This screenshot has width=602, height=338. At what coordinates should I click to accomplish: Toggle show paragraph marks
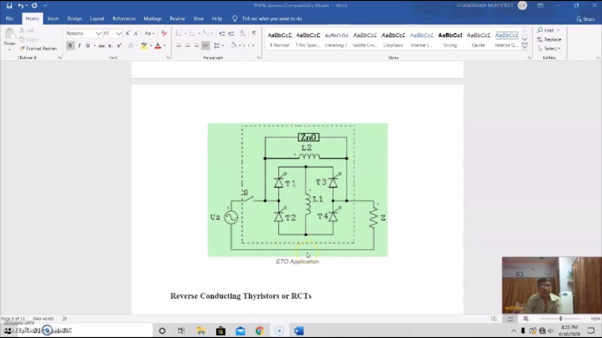point(254,33)
